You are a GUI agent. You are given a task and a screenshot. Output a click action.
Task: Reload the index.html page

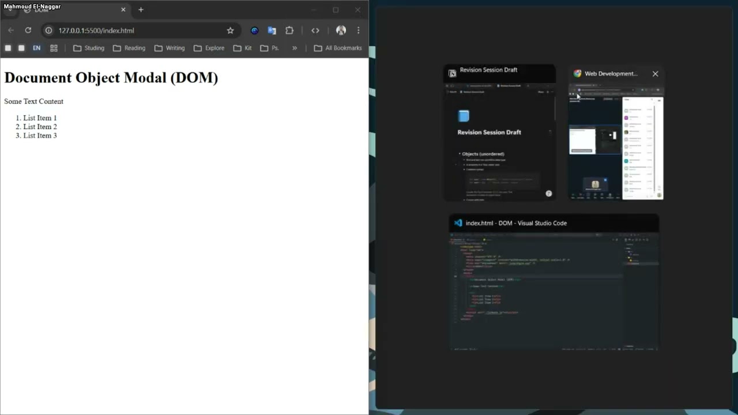click(x=28, y=31)
